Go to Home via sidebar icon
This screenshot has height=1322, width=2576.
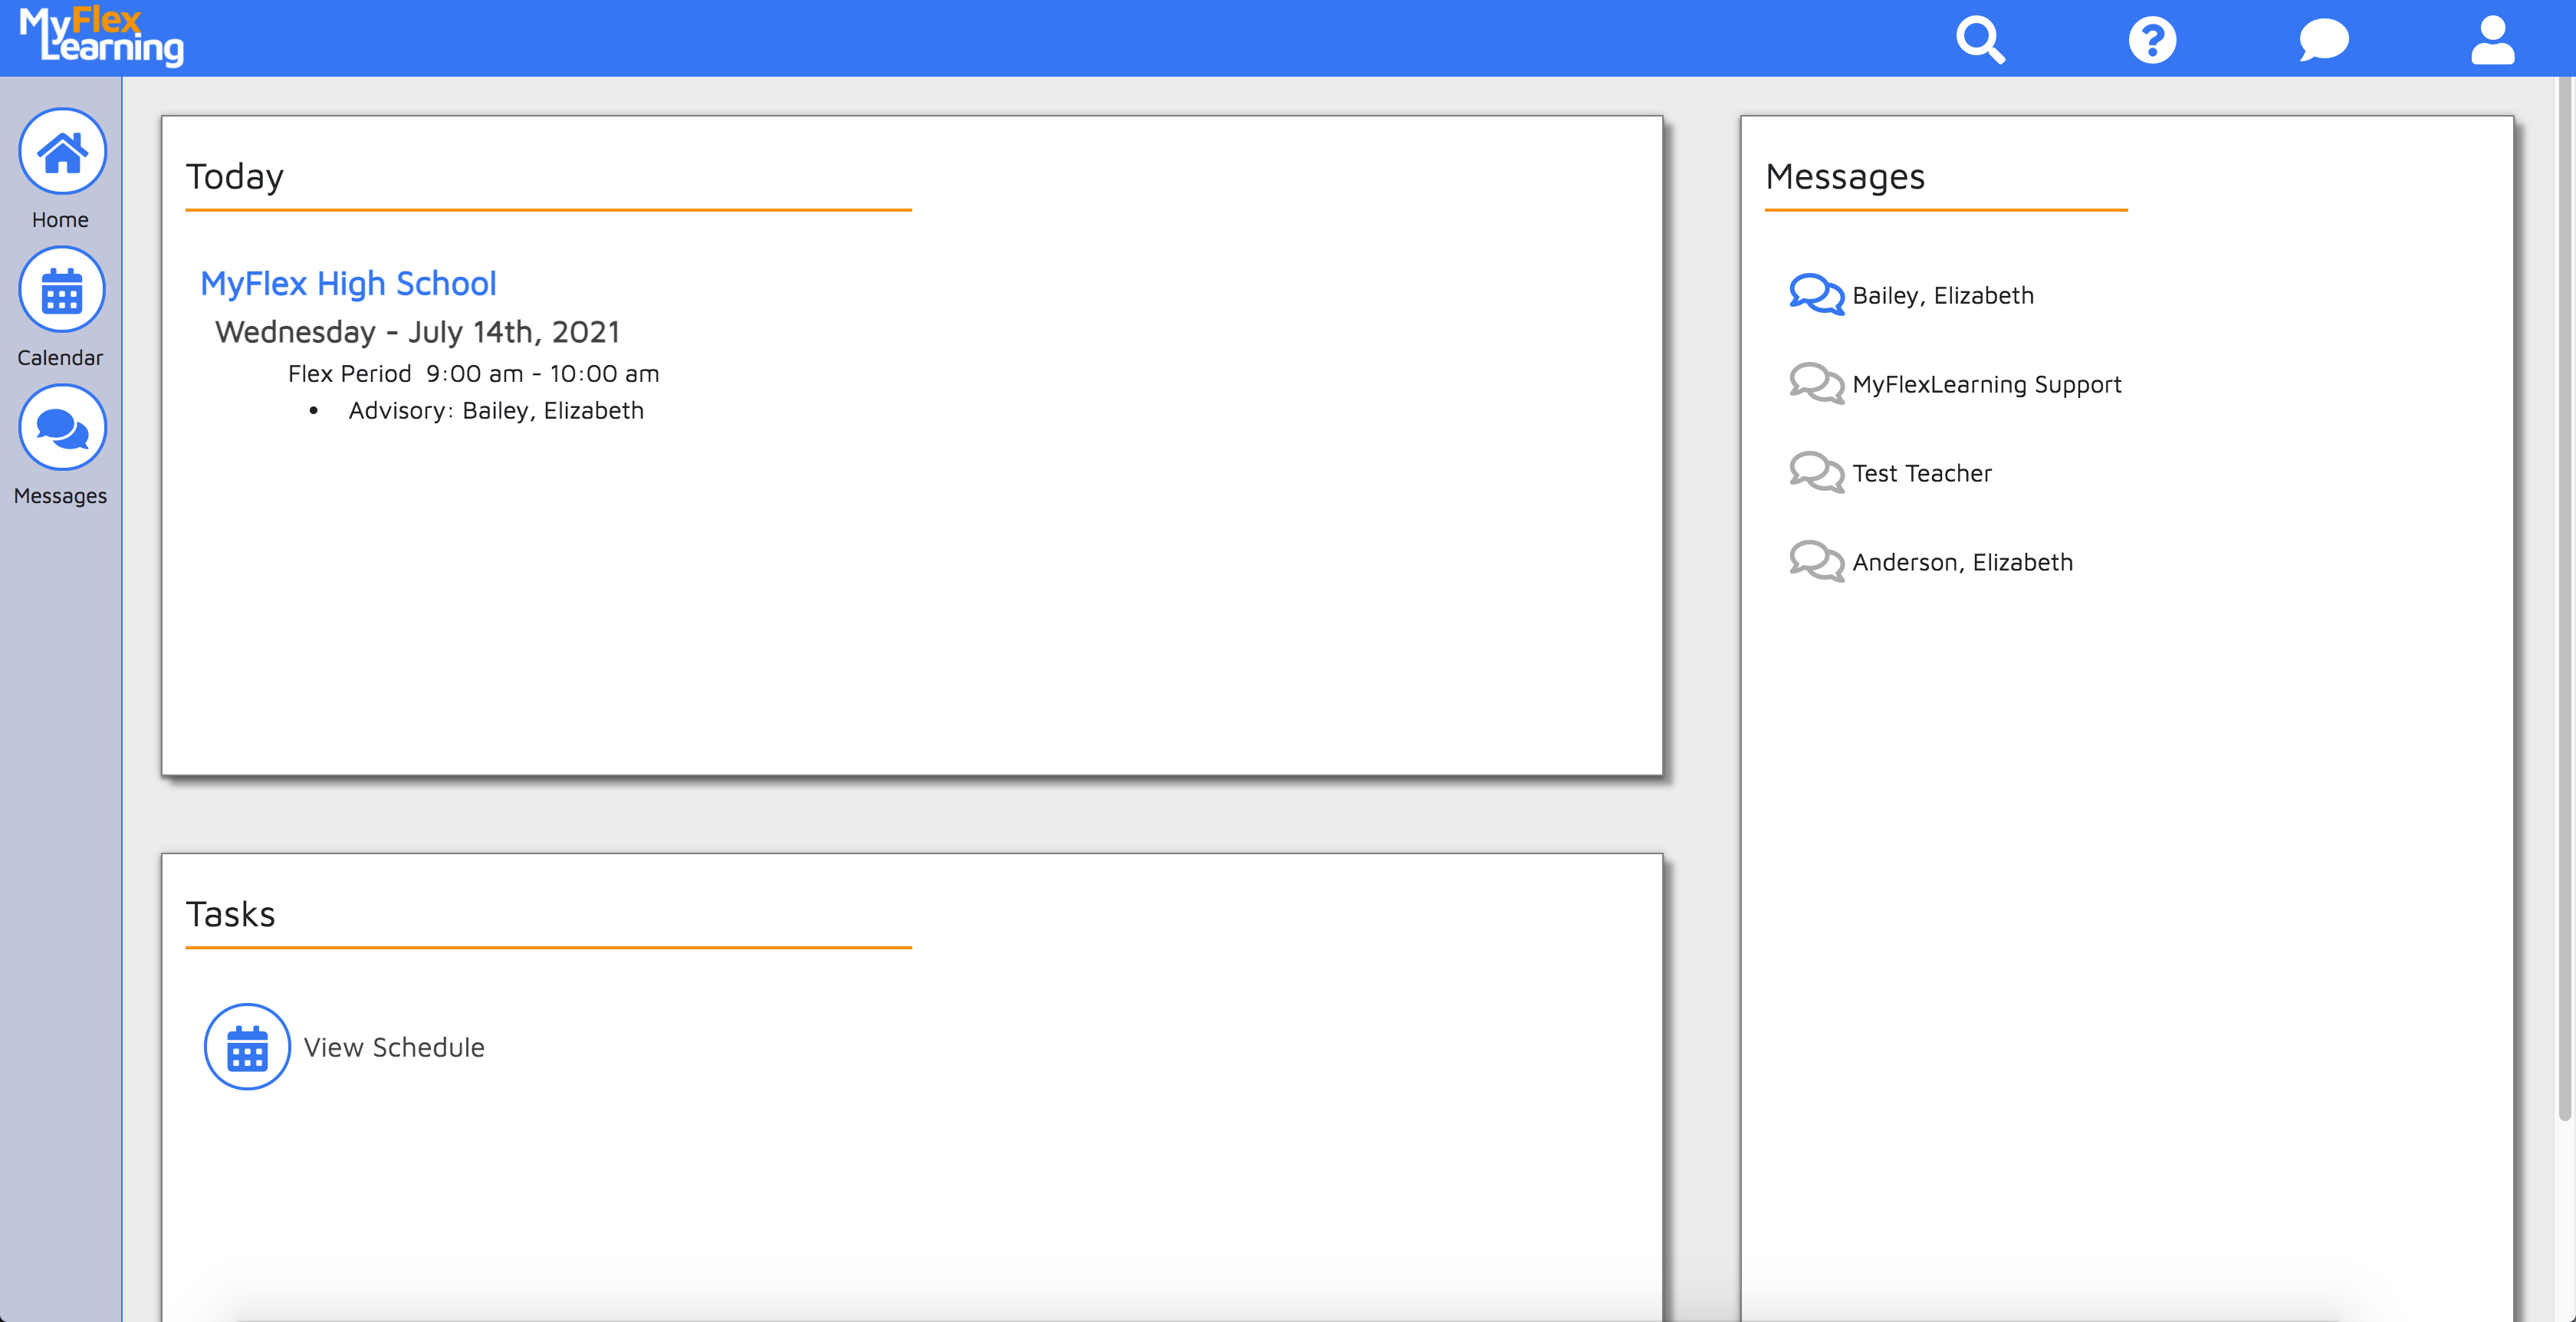[x=62, y=152]
